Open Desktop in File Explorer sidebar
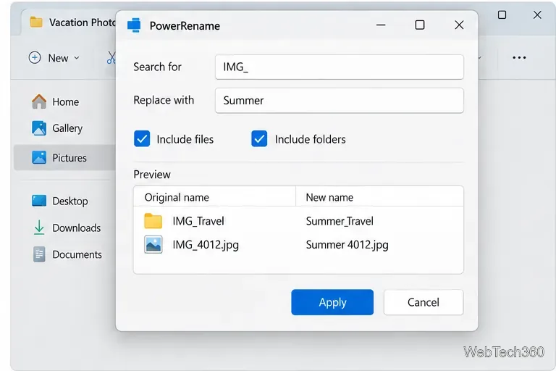 [x=64, y=201]
